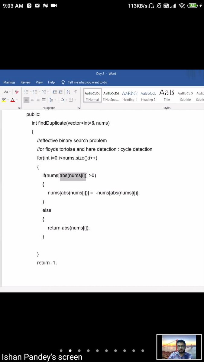Expand the Borders dropdown arrow

(75, 100)
